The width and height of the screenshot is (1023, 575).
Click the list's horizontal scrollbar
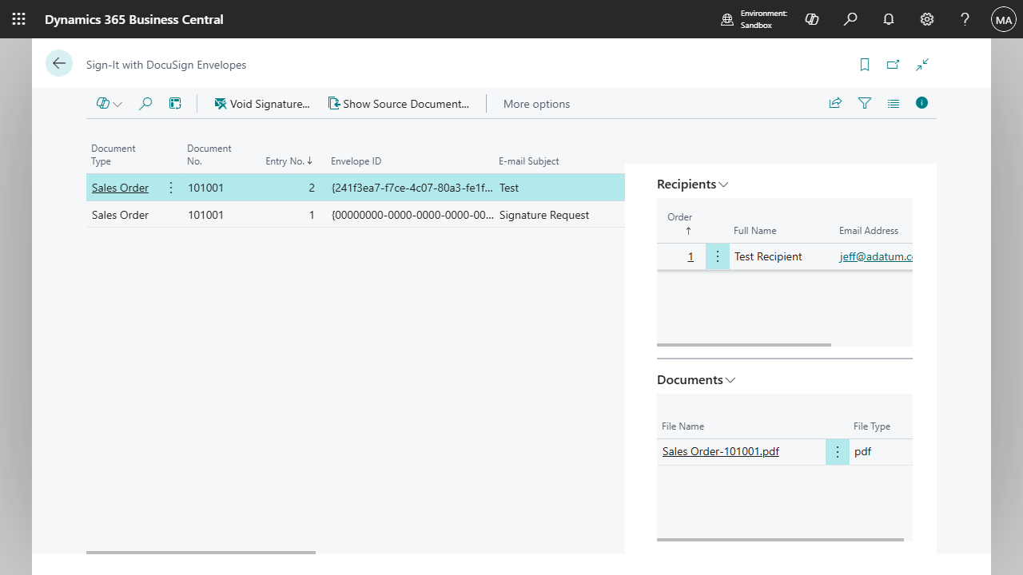tap(201, 552)
